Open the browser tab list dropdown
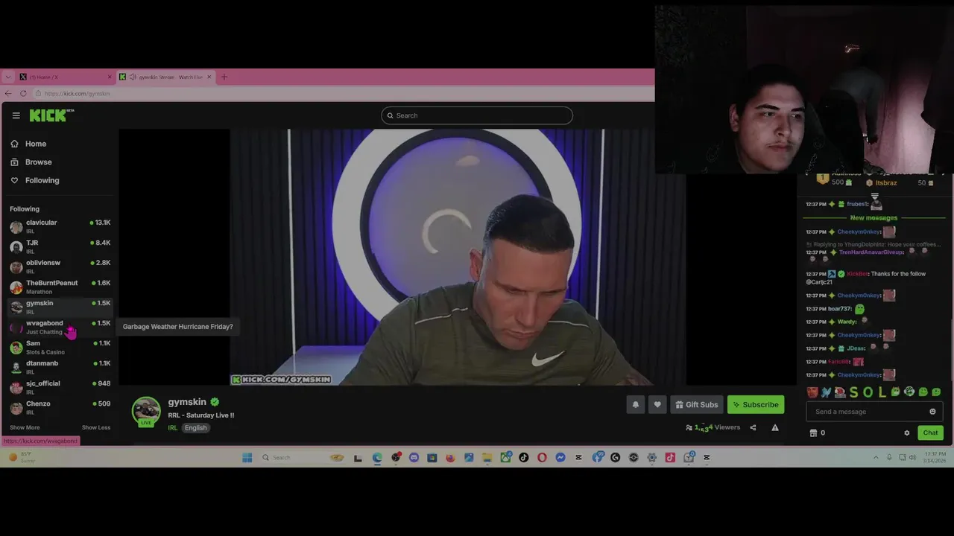The width and height of the screenshot is (954, 536). point(8,77)
